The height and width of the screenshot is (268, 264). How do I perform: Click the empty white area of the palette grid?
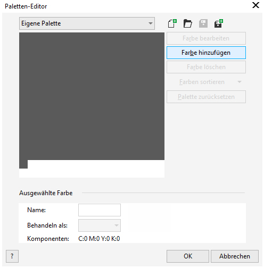coord(96,169)
